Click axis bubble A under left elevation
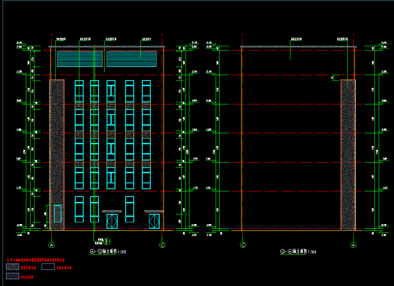 (52, 245)
